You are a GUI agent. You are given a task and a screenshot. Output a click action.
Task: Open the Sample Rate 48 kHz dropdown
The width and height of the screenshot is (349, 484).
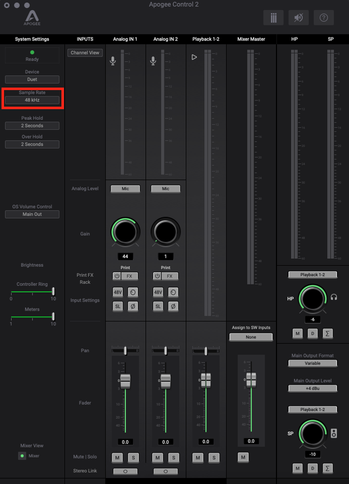click(32, 100)
